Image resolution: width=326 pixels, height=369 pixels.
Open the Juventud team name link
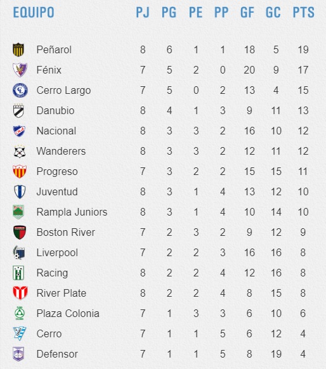[x=57, y=192]
